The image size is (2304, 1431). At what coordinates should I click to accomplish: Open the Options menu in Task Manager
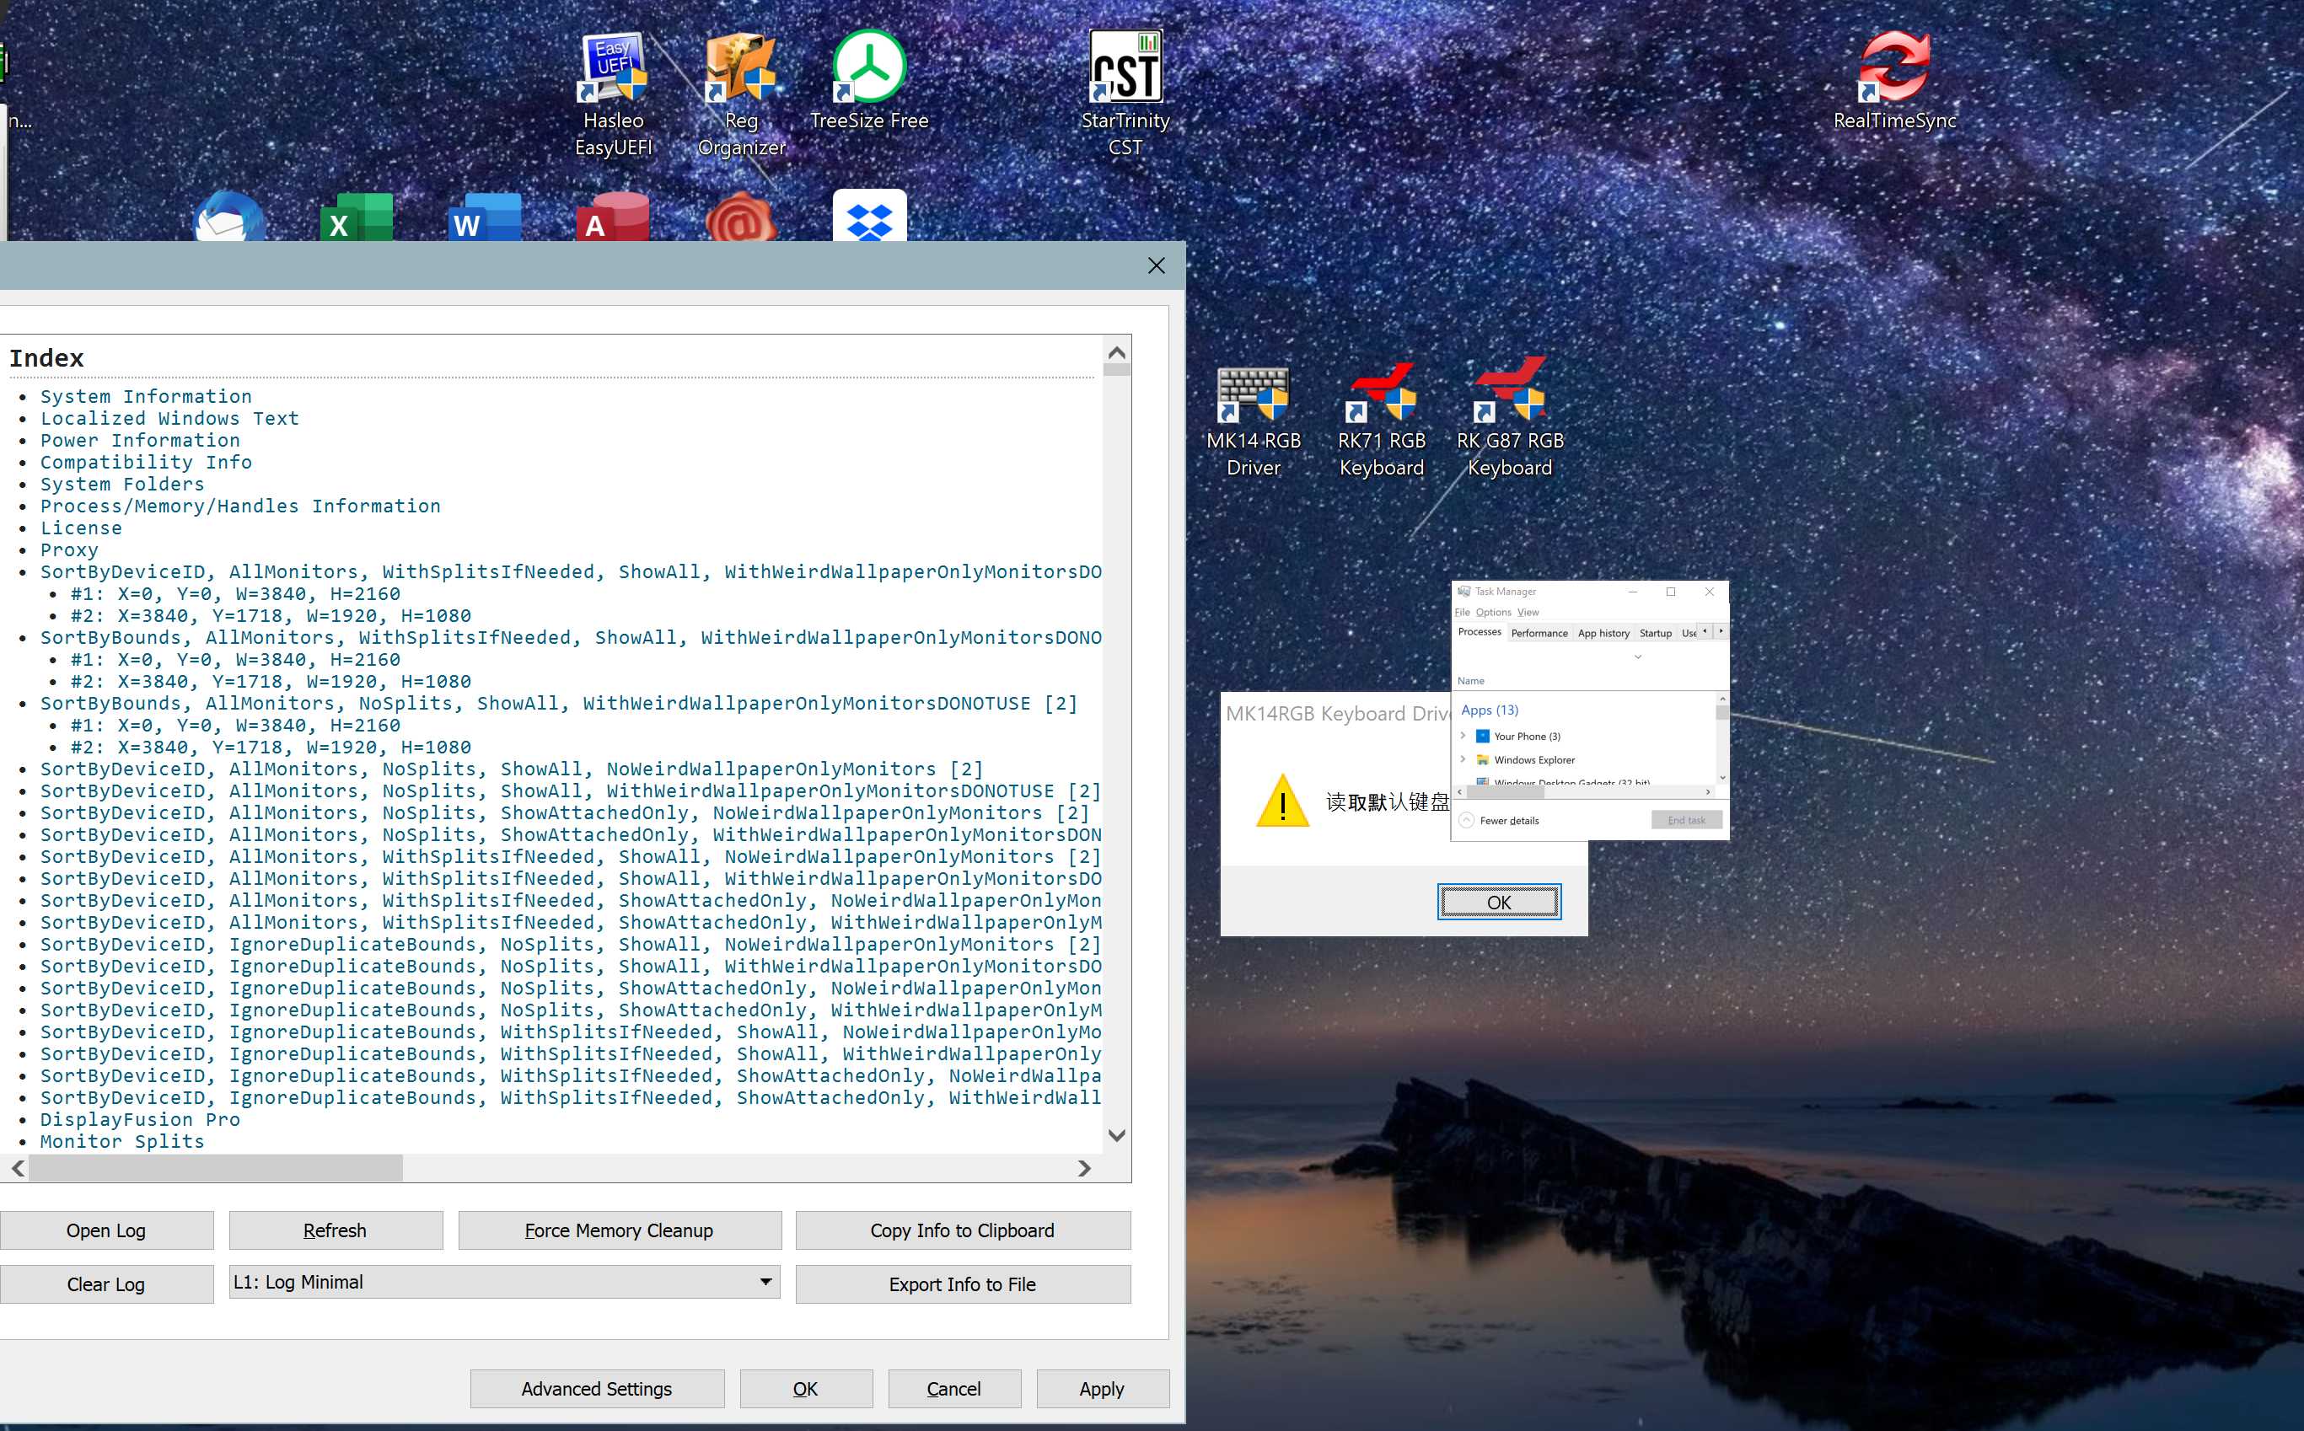(x=1493, y=613)
